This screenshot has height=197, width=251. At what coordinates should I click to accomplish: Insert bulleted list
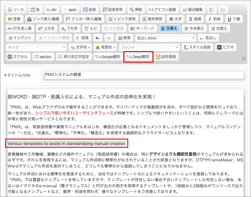pyautogui.click(x=212, y=10)
